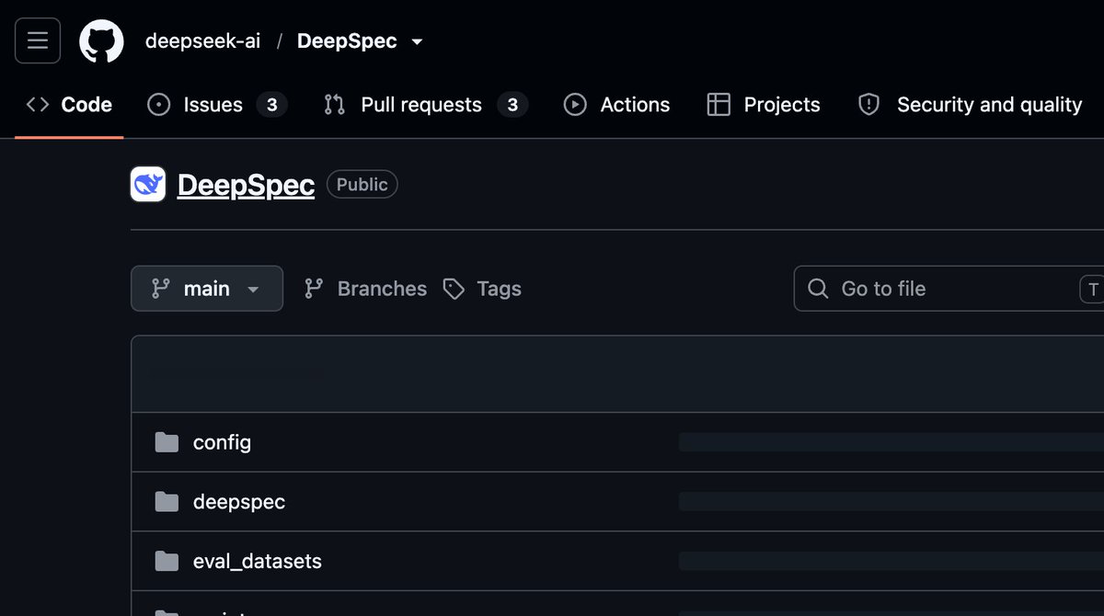Open the Projects tab

point(764,105)
